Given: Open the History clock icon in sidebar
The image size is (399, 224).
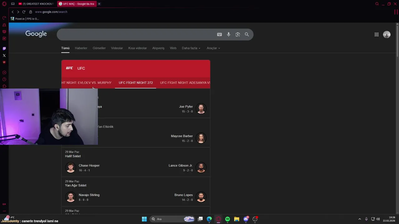Looking at the screenshot, I should click(x=4, y=79).
